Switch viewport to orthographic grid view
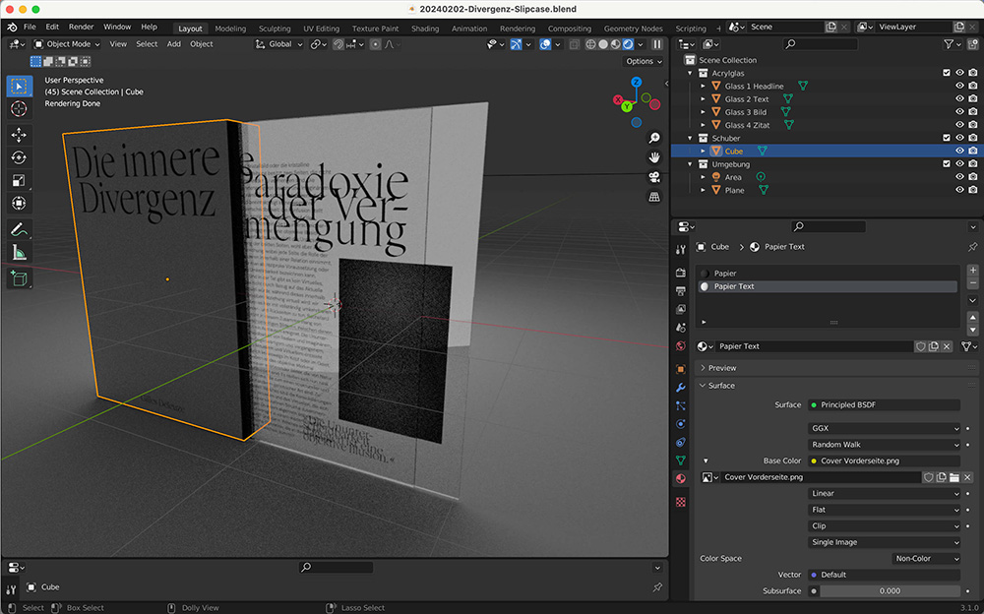This screenshot has width=984, height=614. [654, 197]
